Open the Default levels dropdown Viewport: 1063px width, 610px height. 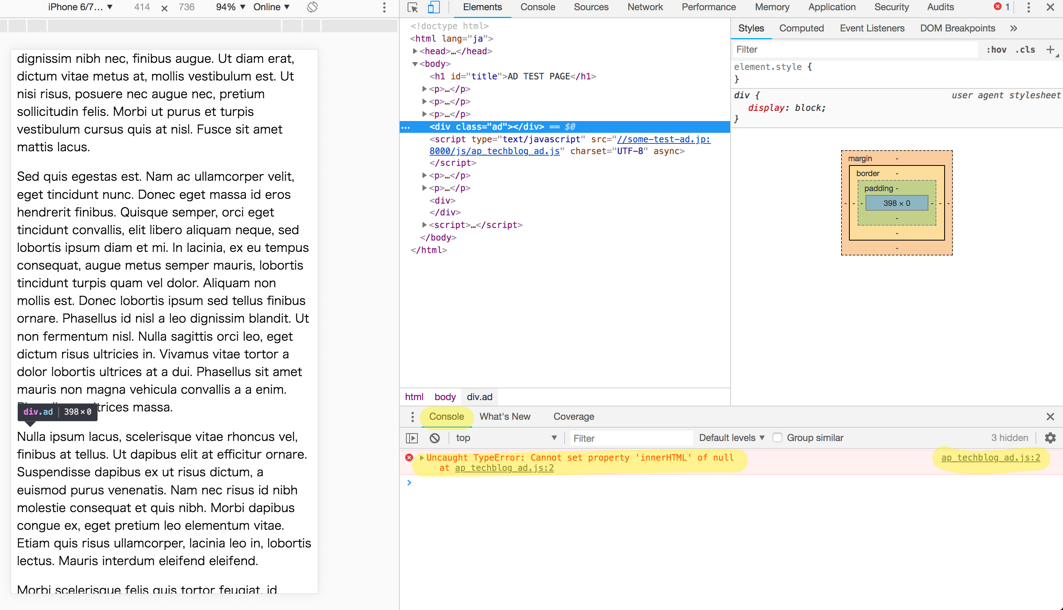point(731,438)
